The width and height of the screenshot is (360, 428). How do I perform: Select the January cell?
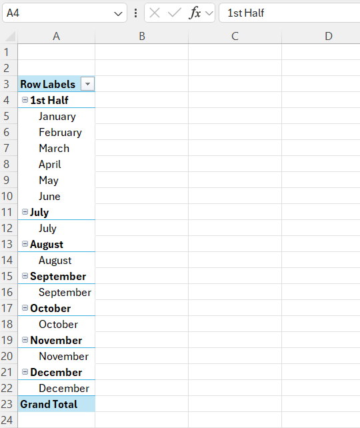(57, 117)
